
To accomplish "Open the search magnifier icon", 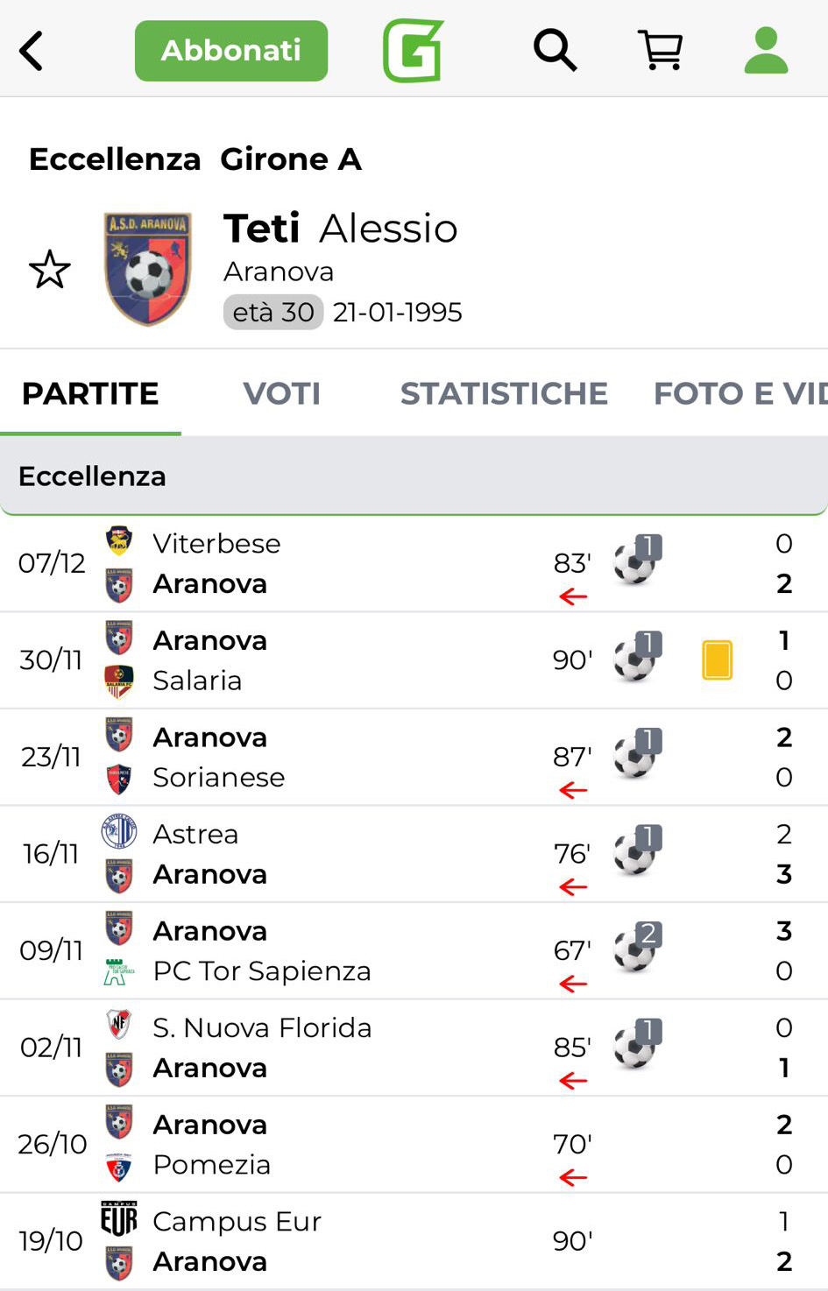I will point(555,51).
